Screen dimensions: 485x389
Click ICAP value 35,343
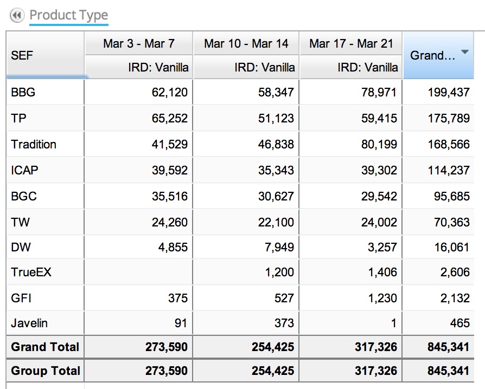(x=276, y=170)
